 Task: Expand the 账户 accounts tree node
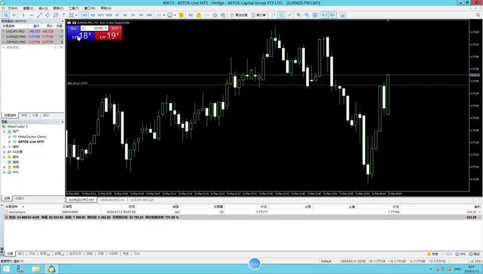(5, 131)
